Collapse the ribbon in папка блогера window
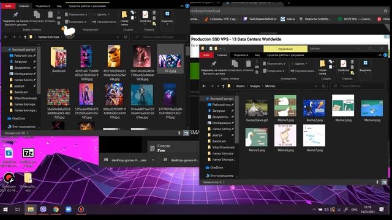Viewport: 392px width, 220px height. tap(182, 6)
